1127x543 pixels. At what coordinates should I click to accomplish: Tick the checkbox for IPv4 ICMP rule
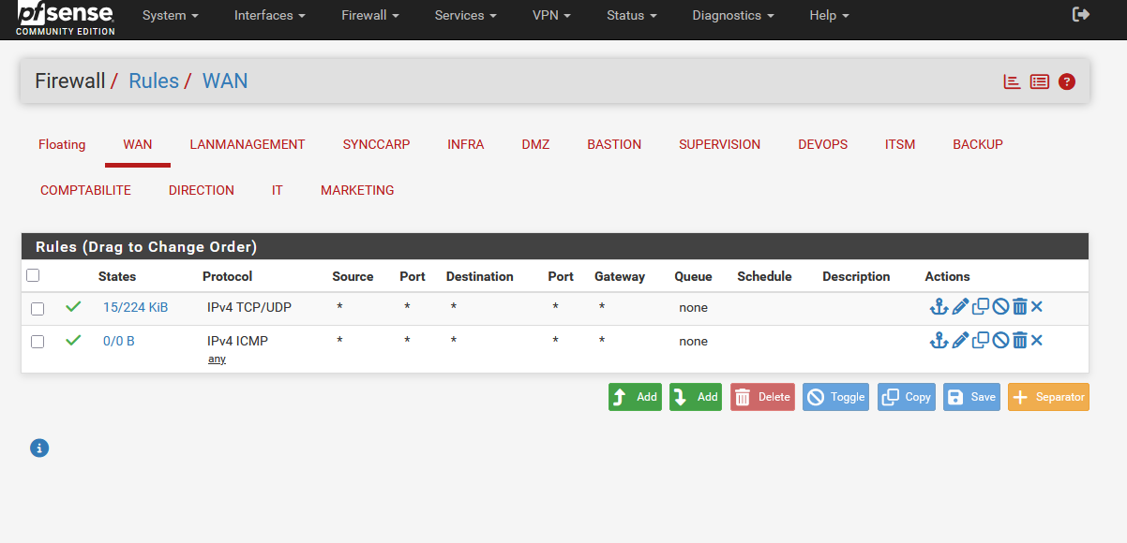38,342
